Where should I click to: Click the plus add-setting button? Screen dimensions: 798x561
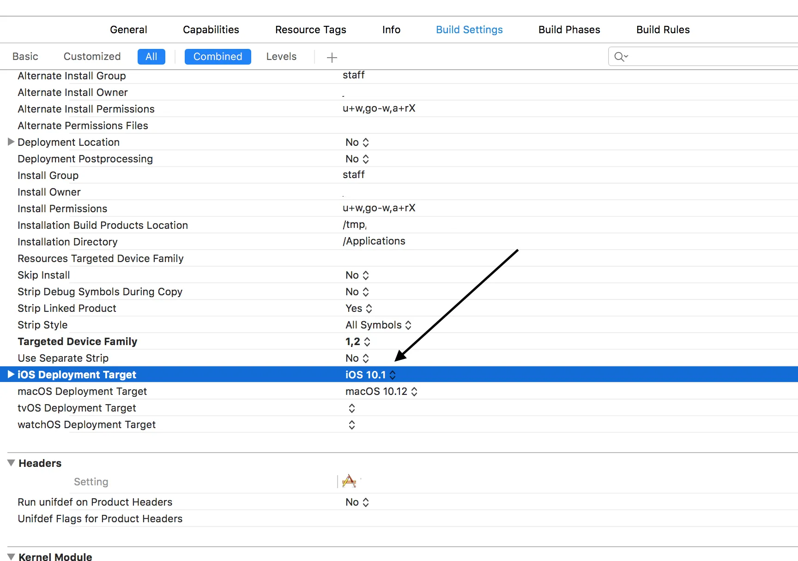(332, 57)
